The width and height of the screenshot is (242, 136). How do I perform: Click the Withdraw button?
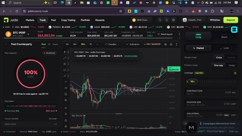click(215, 20)
